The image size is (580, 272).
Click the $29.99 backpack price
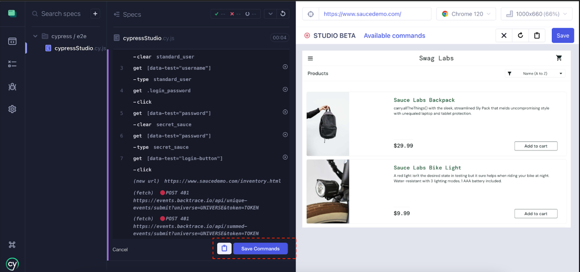click(403, 146)
